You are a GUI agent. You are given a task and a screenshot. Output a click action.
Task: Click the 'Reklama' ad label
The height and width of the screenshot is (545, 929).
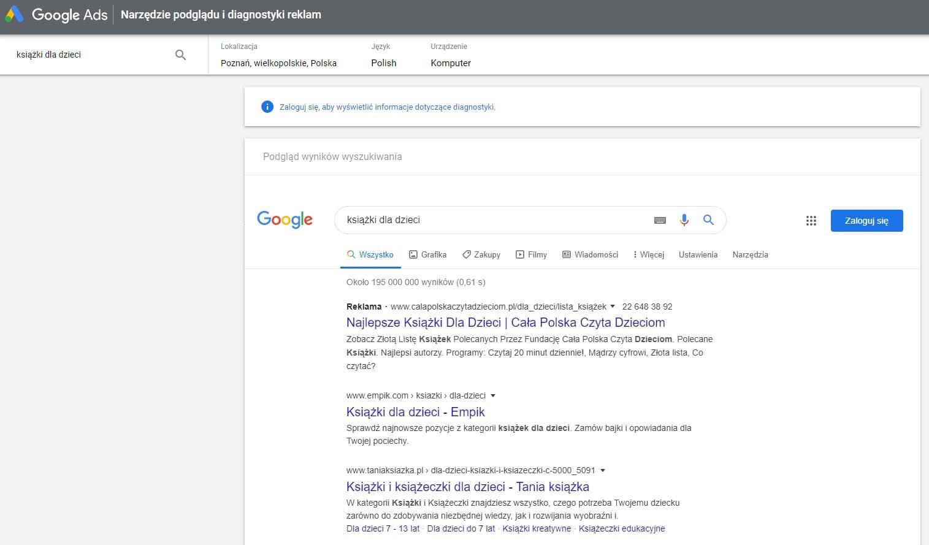(364, 307)
